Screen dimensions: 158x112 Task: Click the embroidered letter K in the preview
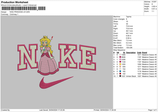(68, 56)
